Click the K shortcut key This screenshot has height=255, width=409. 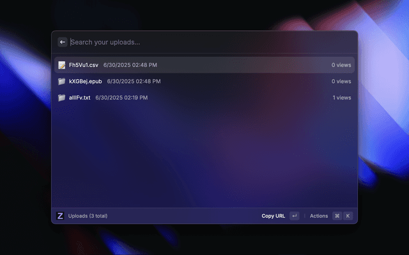pos(348,216)
